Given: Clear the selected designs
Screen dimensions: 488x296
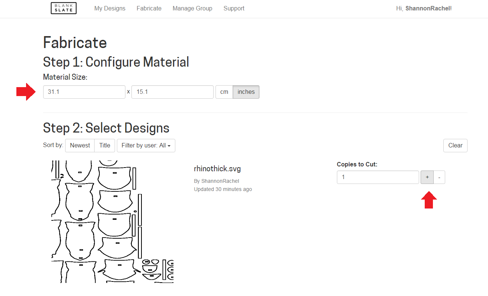Looking at the screenshot, I should [455, 145].
